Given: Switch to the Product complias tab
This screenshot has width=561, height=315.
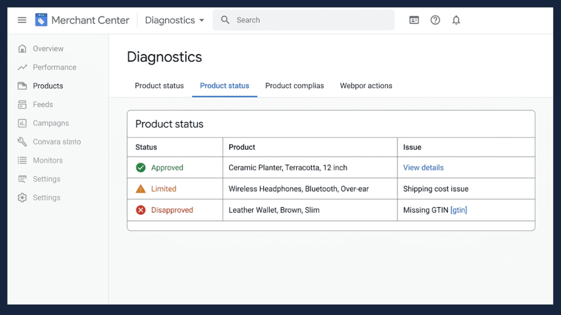Looking at the screenshot, I should 295,86.
